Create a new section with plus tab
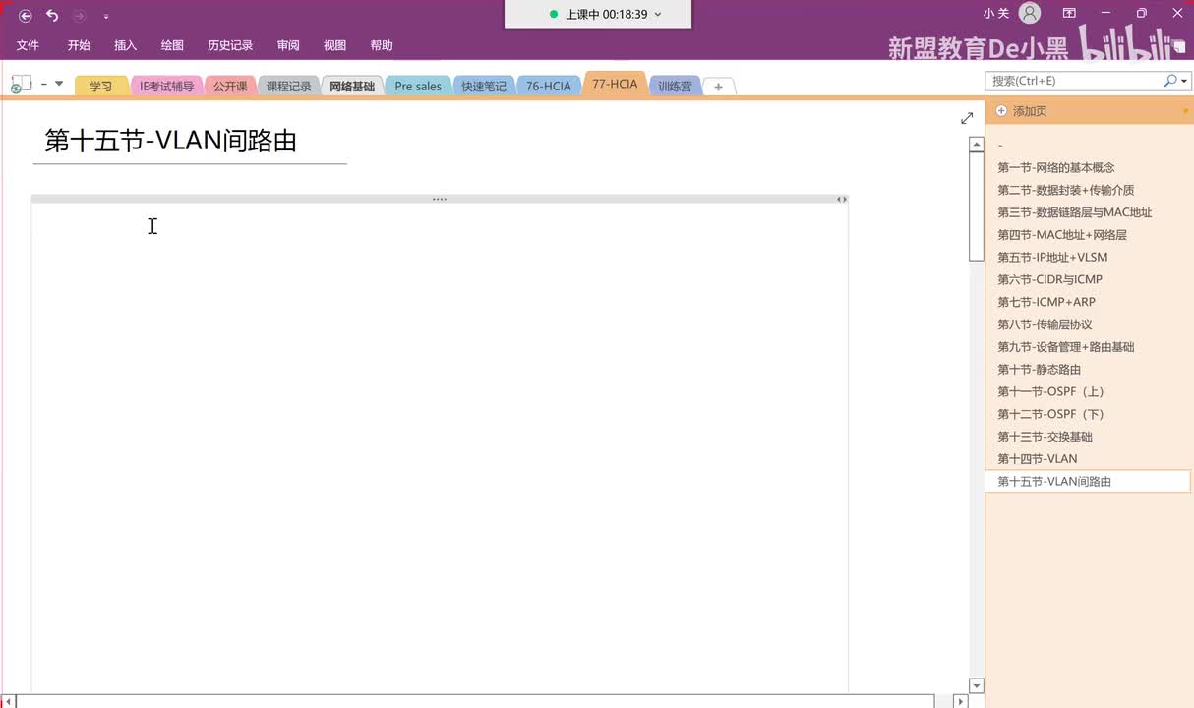Screen dimensions: 1194x708 (718, 87)
